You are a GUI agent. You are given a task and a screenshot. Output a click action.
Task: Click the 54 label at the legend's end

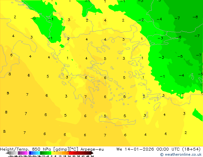click(x=92, y=156)
